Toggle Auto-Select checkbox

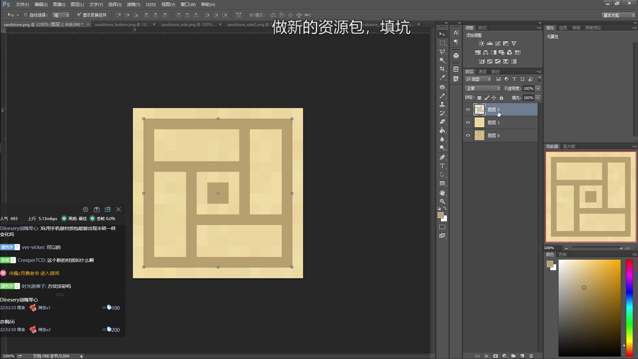[x=26, y=15]
